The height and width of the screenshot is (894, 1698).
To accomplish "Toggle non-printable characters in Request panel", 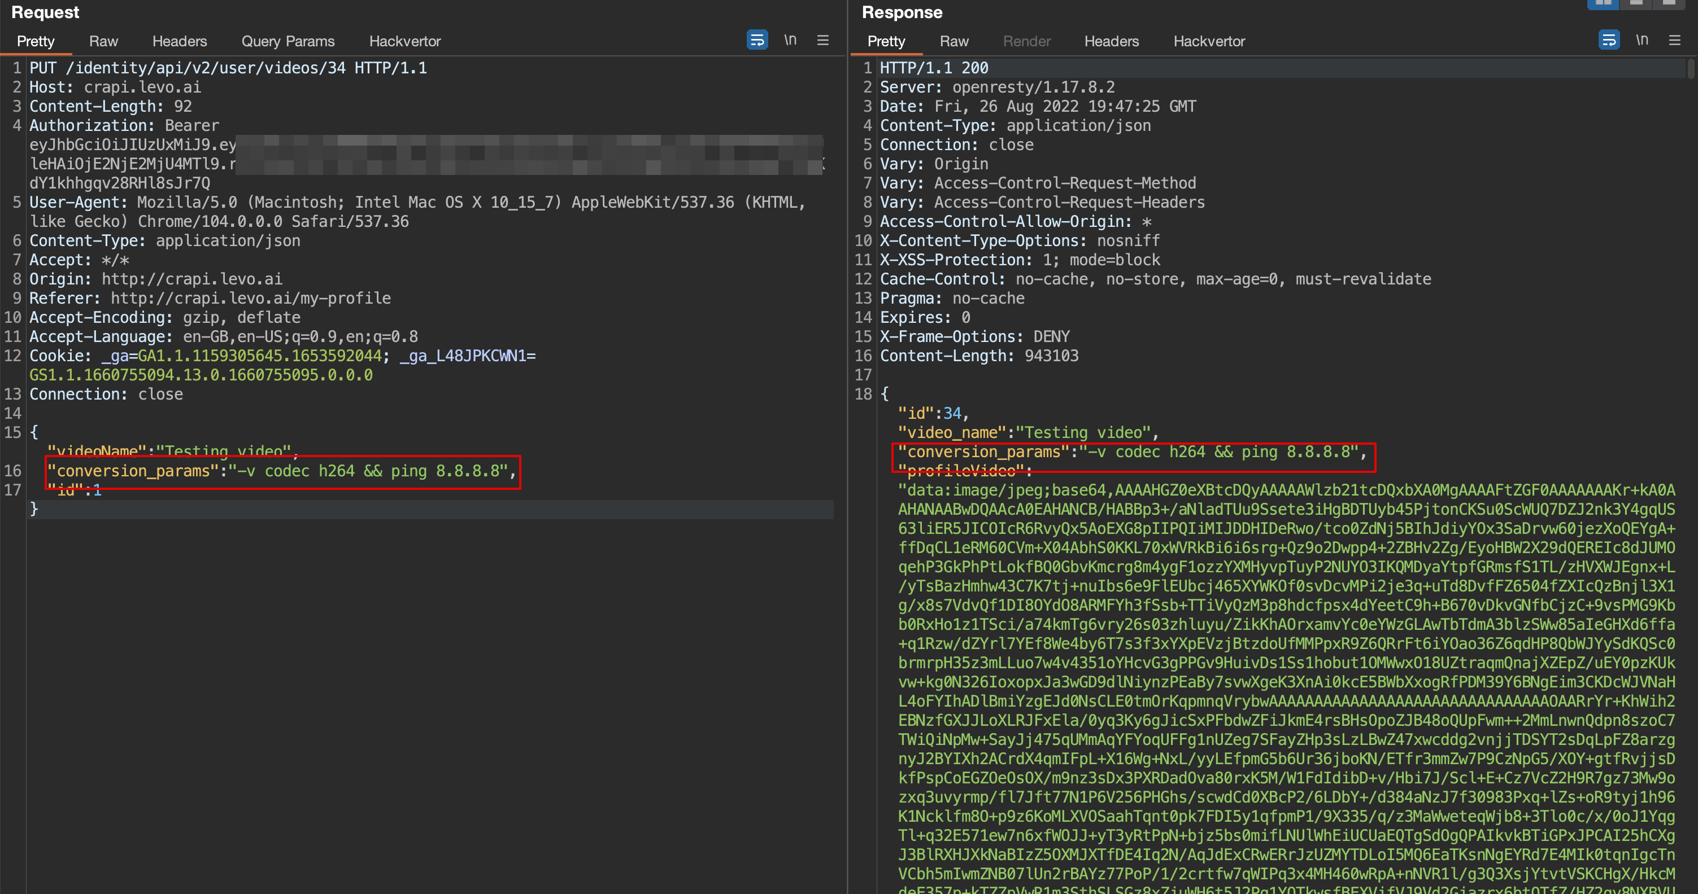I will point(790,40).
